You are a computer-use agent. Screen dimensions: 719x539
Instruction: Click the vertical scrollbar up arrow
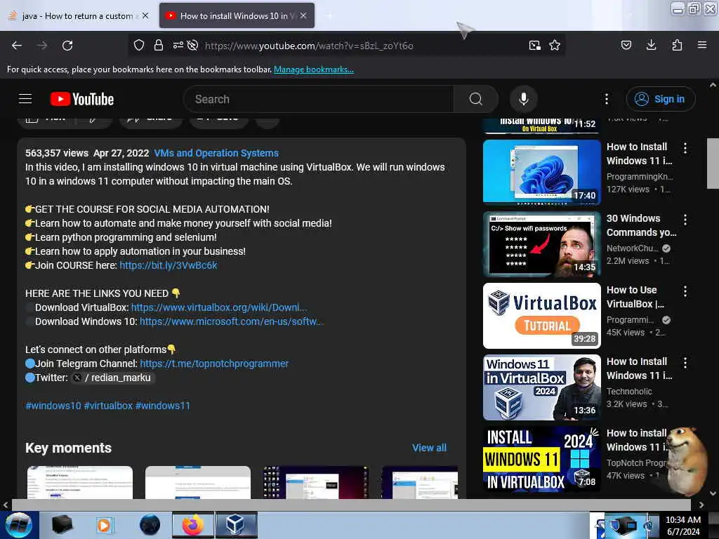[x=713, y=85]
